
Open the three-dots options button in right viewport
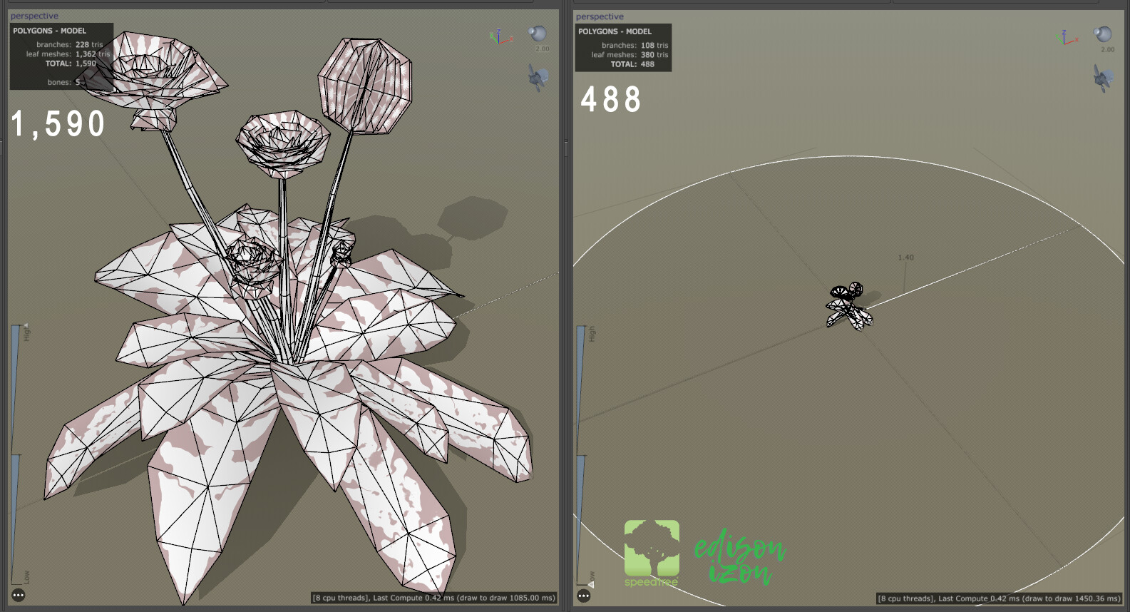(x=584, y=596)
